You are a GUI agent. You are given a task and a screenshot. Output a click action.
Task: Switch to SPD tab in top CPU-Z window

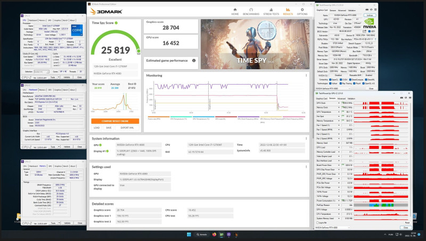[x=50, y=20]
